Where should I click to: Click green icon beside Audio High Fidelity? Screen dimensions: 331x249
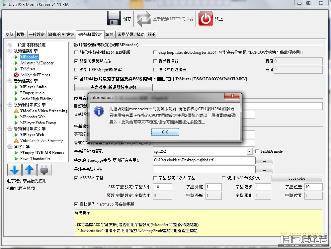(x=16, y=99)
